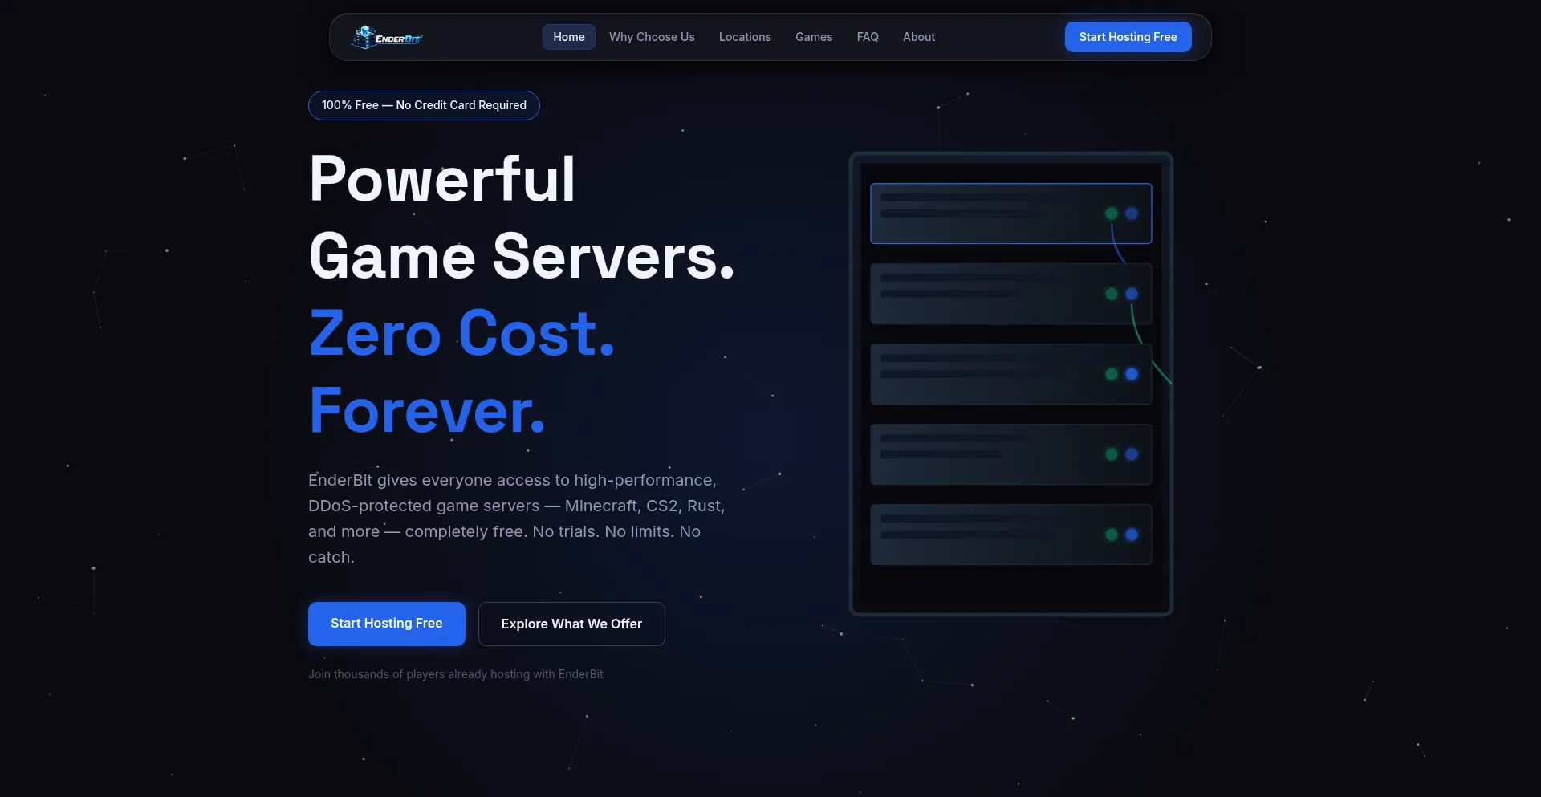Screen dimensions: 1541x797
Task: Click 'Join thousands of players' caption text
Action: 456,674
